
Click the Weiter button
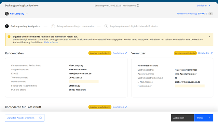(204, 118)
